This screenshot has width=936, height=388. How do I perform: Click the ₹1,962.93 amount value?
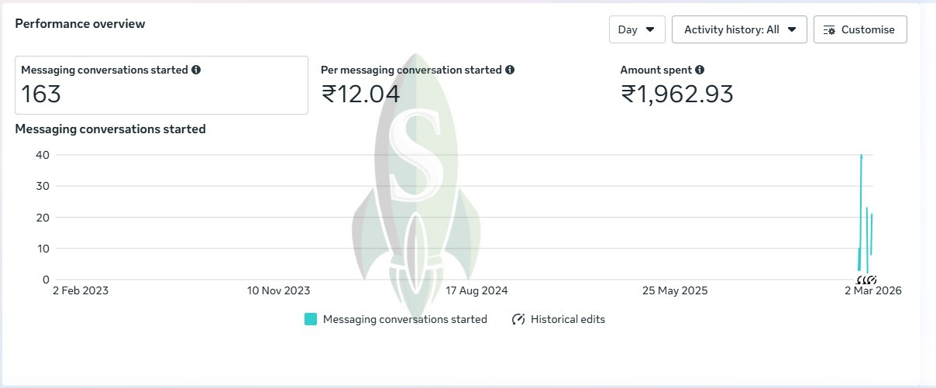tap(676, 94)
